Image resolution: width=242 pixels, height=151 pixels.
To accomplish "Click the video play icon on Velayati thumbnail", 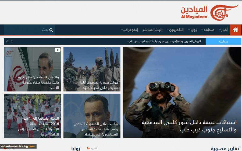I will pyautogui.click(x=58, y=50).
